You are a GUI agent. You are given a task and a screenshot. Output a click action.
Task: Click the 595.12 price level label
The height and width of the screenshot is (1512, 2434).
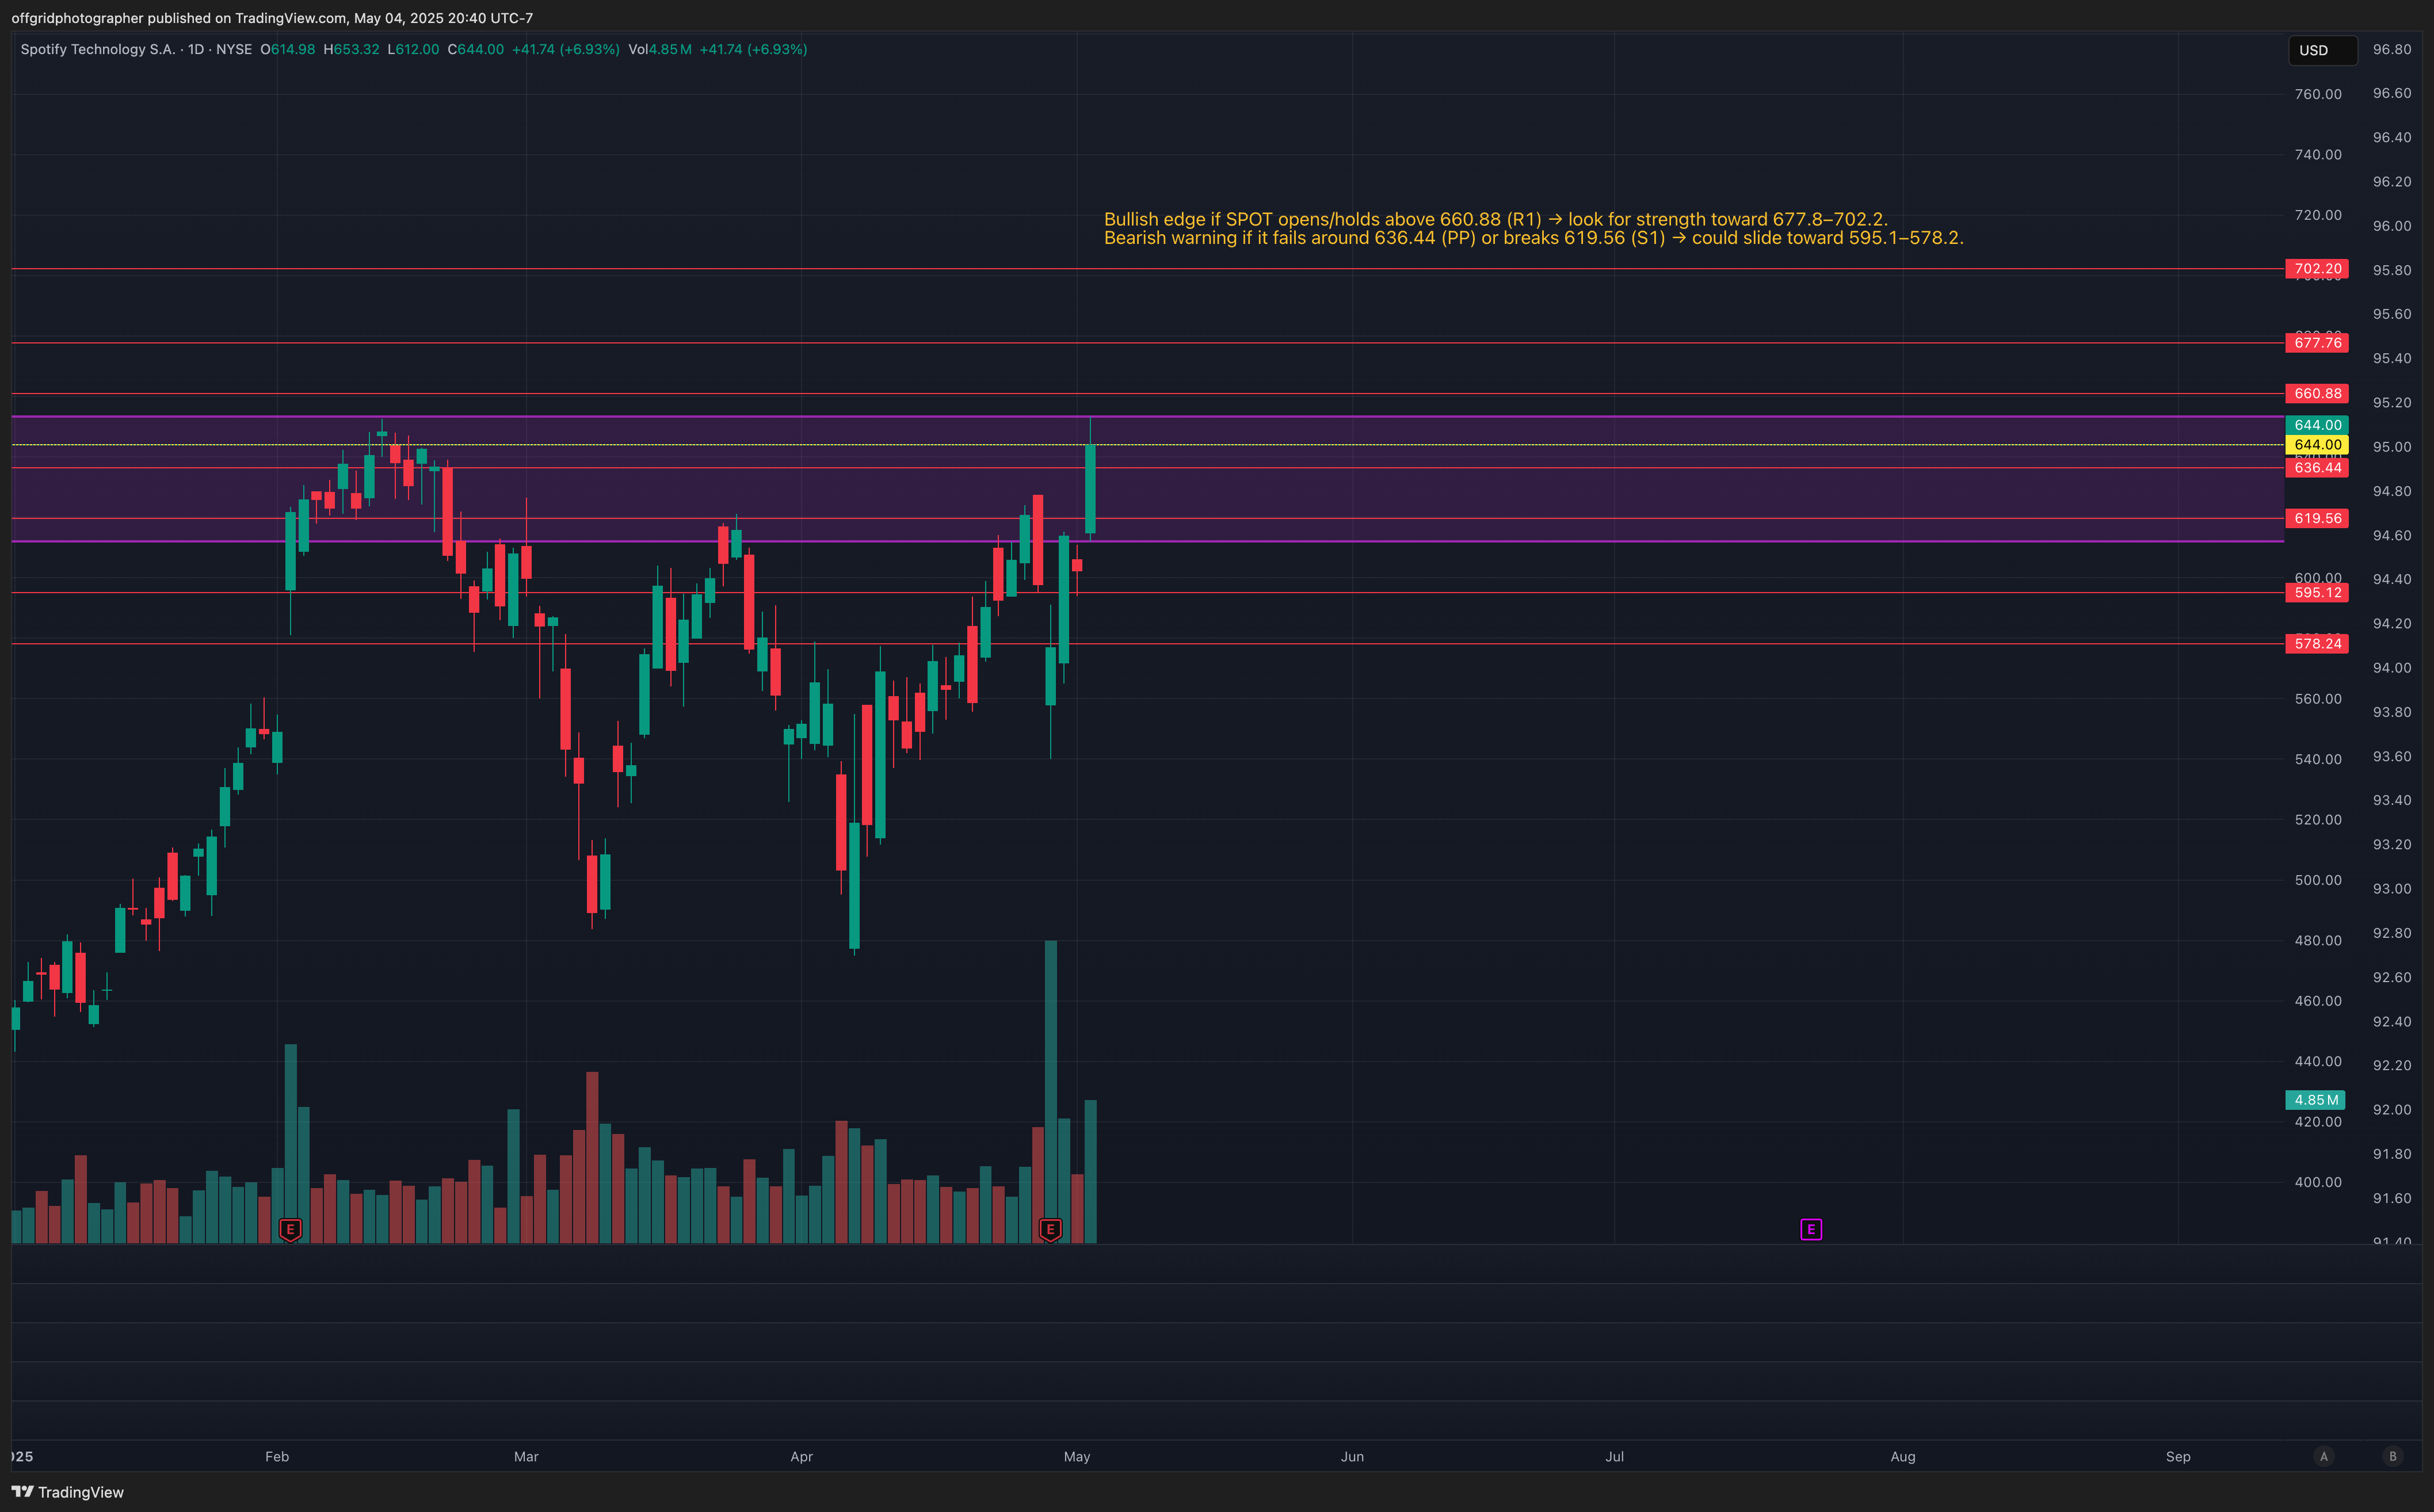click(x=2317, y=593)
